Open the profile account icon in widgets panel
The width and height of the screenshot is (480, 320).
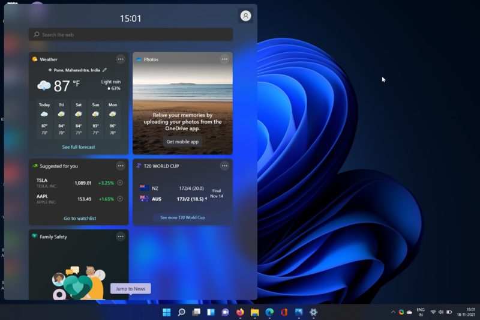pos(245,16)
